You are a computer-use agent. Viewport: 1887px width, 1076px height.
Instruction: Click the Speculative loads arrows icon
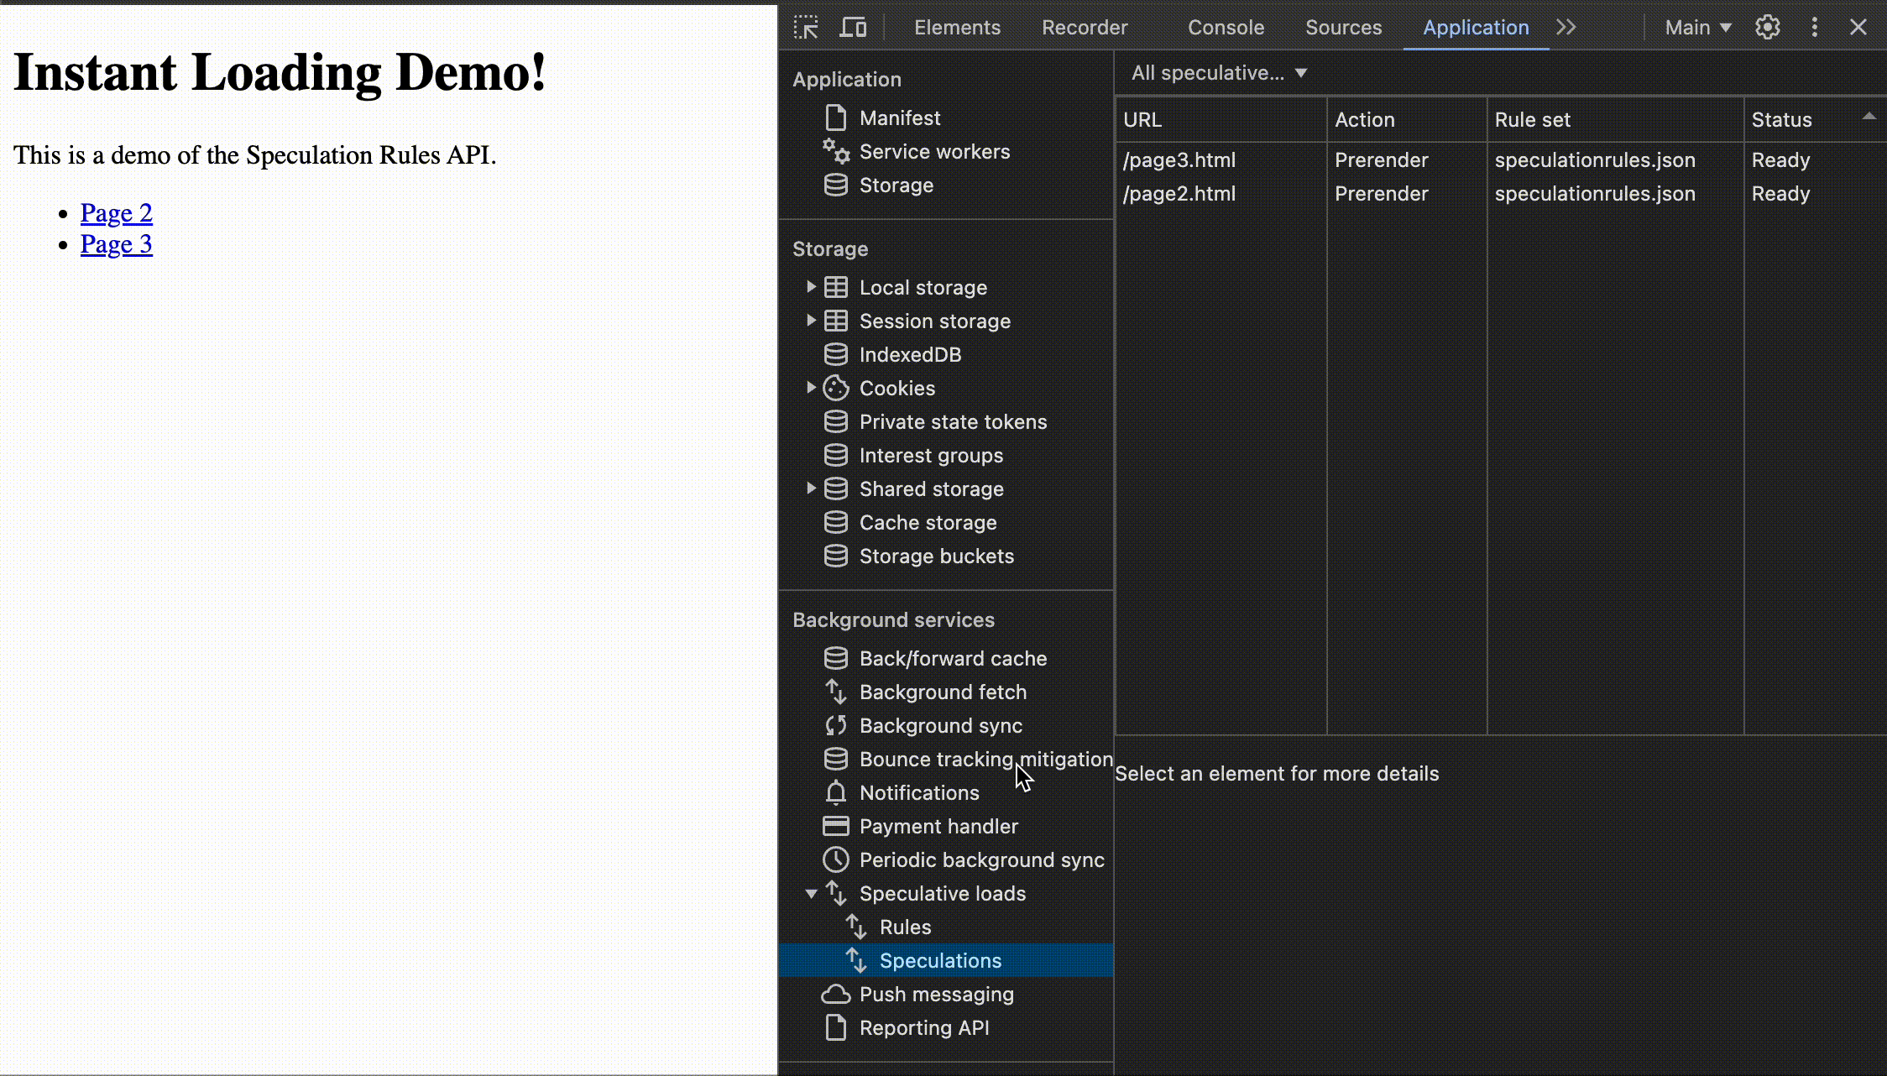(x=835, y=893)
